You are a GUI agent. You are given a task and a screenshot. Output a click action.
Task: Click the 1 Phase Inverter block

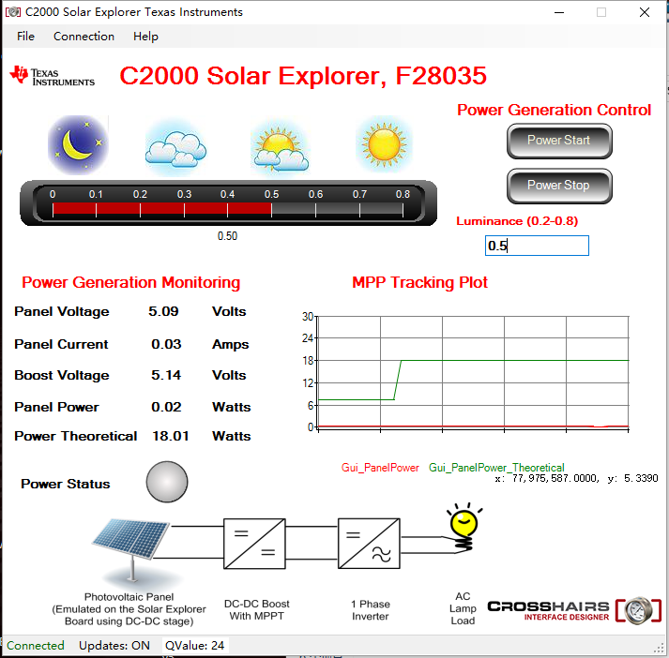[369, 544]
